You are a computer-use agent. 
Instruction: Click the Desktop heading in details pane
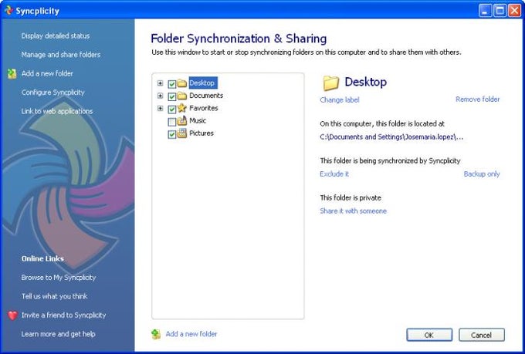point(366,82)
